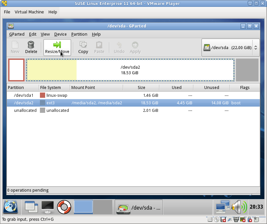This screenshot has width=267, height=224.
Task: Click the 1.46 GiB size cell
Action: [x=151, y=95]
